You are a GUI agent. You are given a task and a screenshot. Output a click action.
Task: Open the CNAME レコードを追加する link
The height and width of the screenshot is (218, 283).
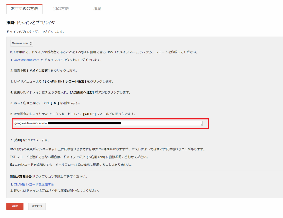34,185
